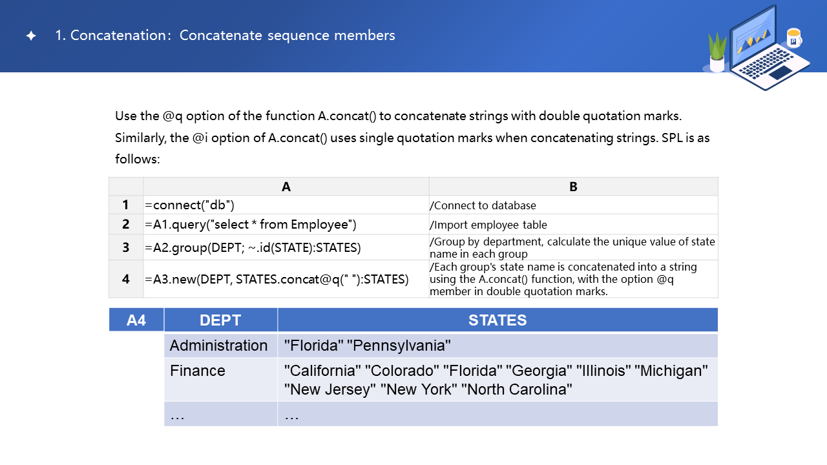Select the slide title '1. Concatenation: Concatenate sequence members'
This screenshot has height=465, width=827.
[x=225, y=36]
